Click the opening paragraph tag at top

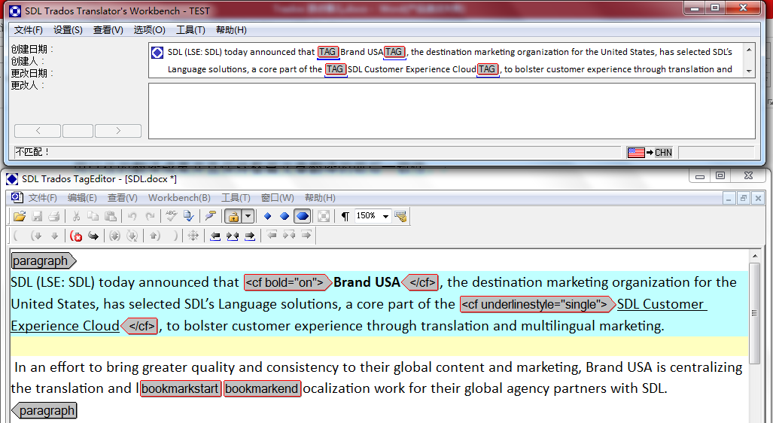point(44,261)
